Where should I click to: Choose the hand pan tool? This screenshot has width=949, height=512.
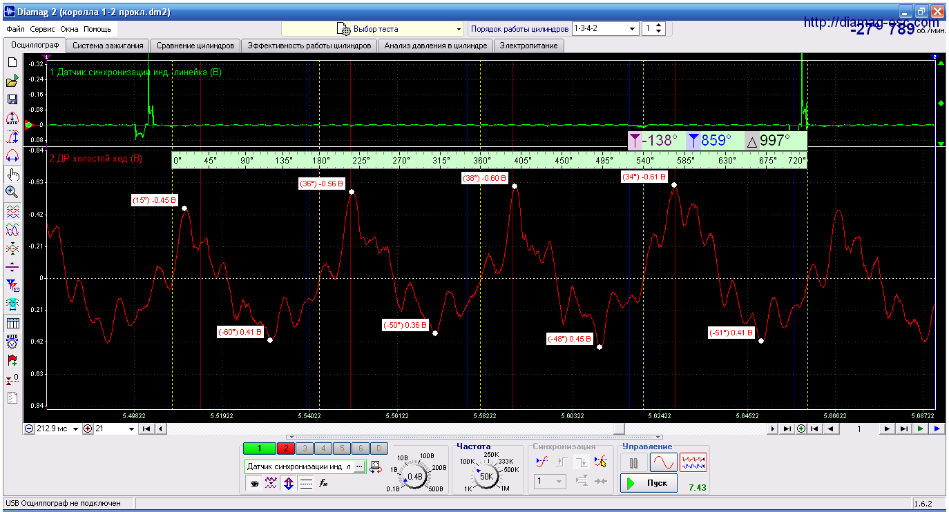(x=12, y=174)
